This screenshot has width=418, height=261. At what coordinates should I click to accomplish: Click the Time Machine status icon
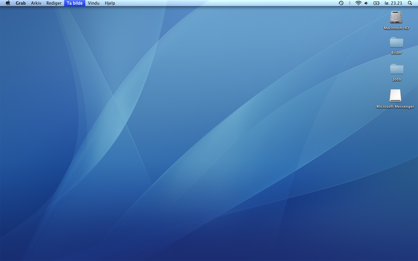[x=341, y=3]
